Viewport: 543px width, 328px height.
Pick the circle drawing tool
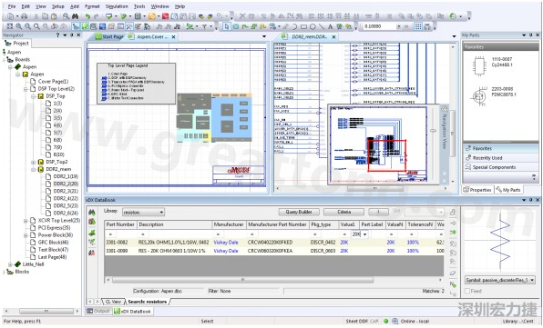312,26
